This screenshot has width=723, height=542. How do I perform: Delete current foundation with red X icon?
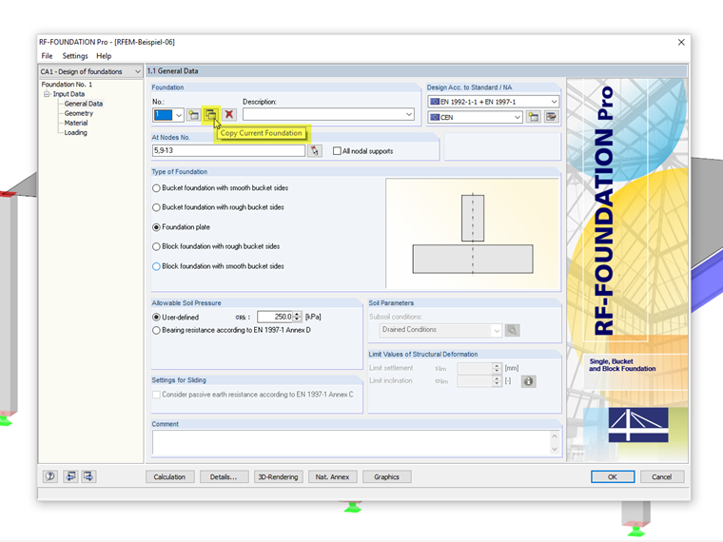[x=228, y=114]
